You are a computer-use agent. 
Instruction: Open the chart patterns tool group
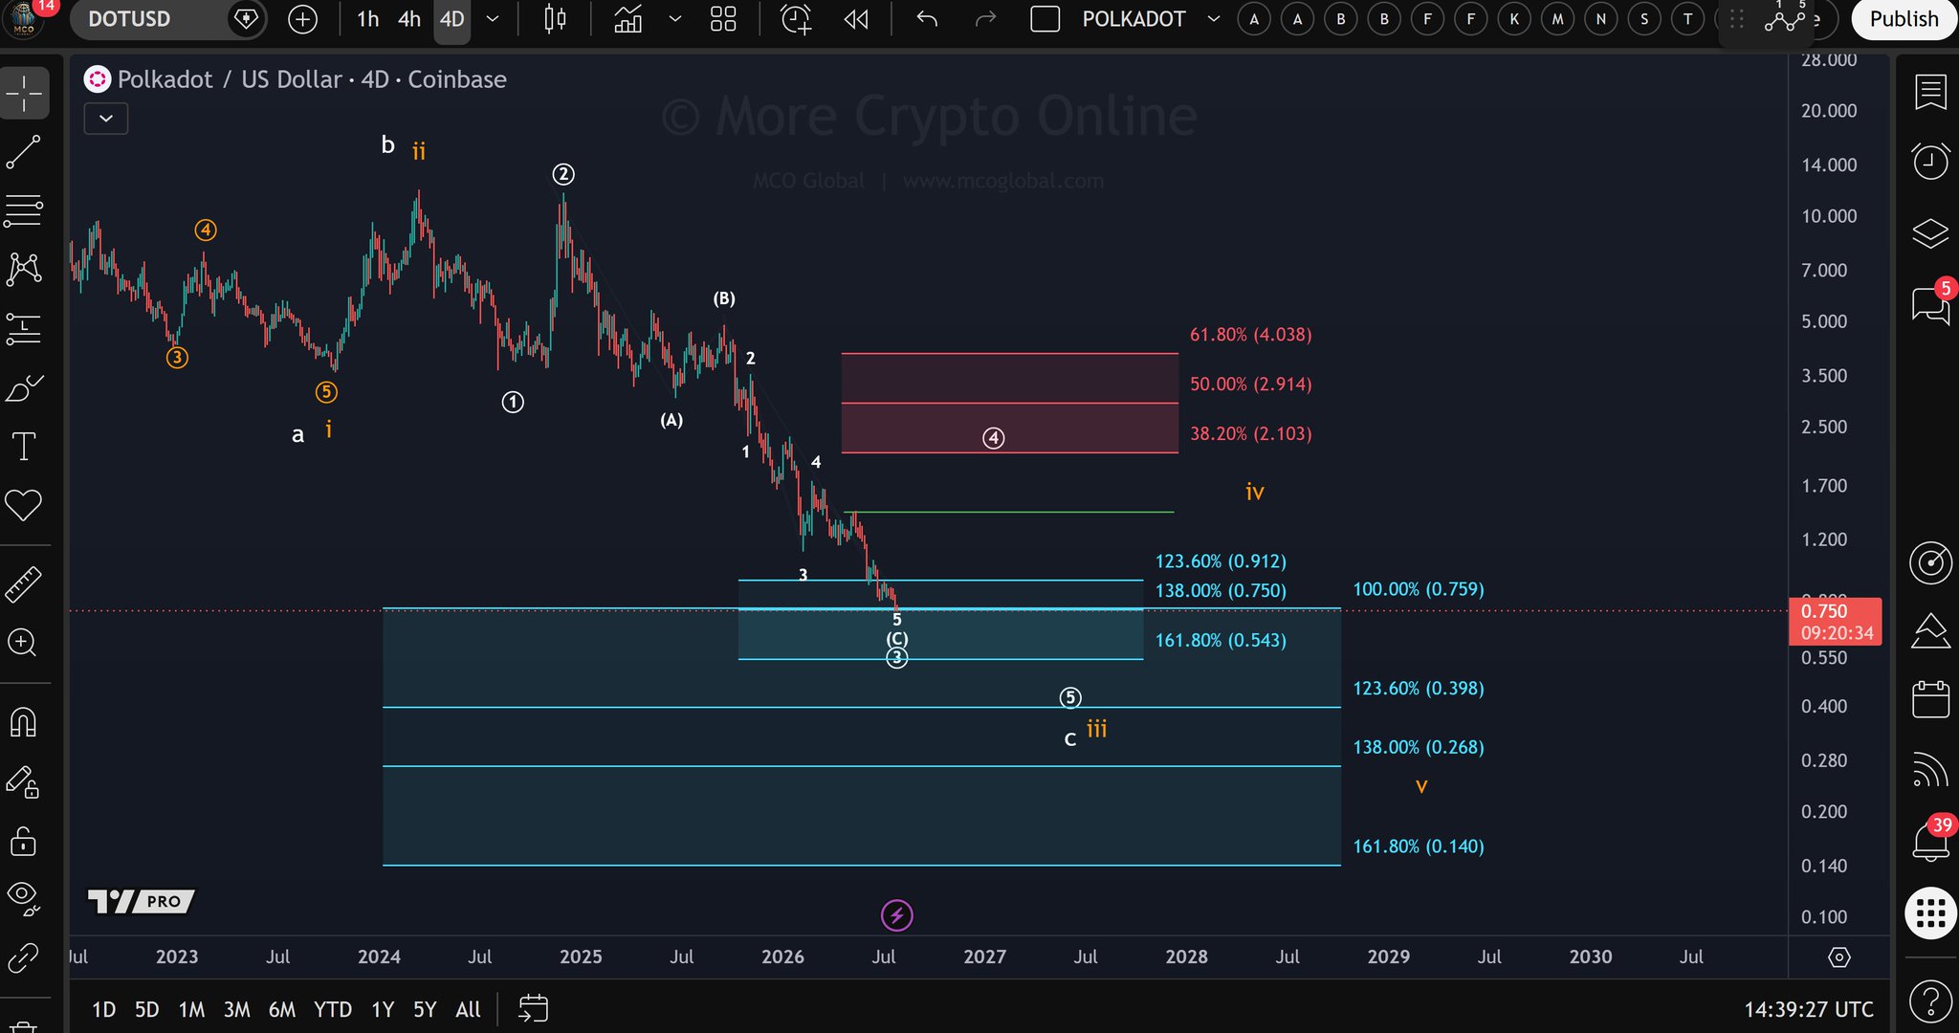pos(24,269)
